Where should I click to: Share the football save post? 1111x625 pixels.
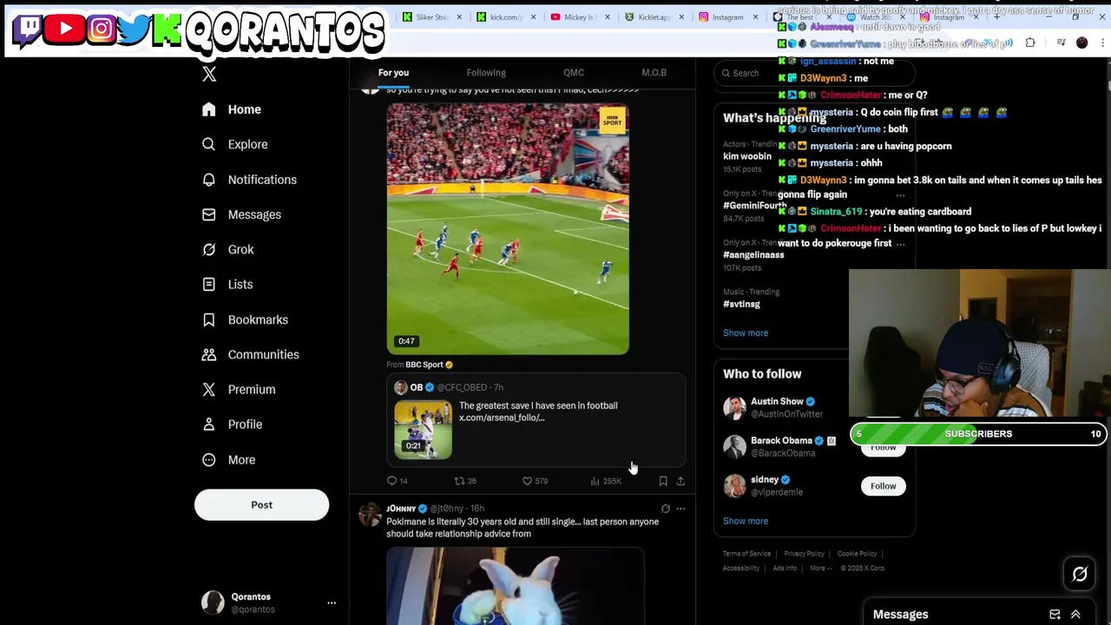tap(680, 481)
